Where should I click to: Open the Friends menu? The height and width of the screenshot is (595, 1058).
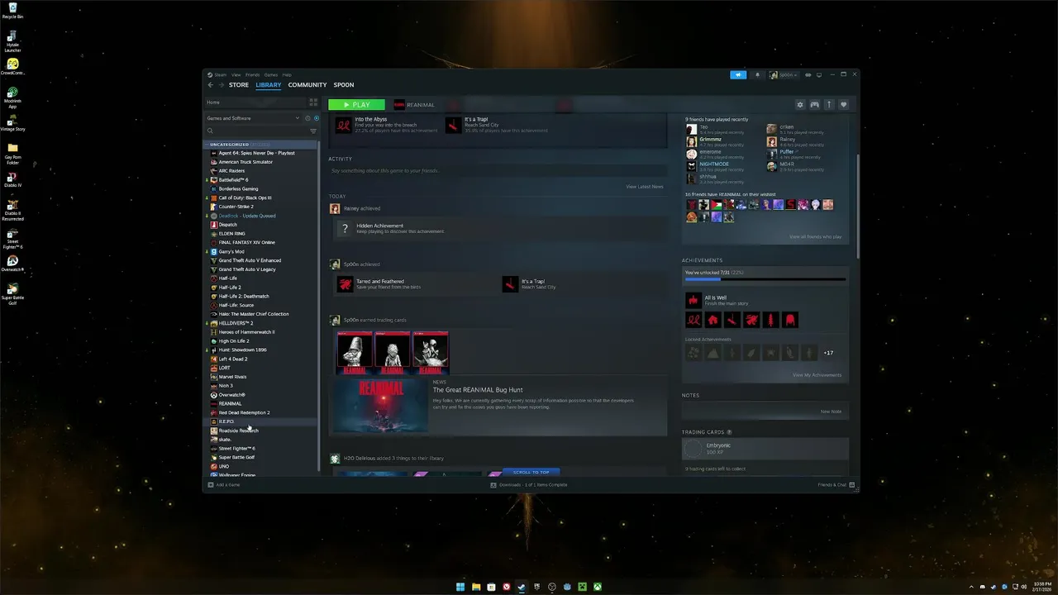point(252,74)
